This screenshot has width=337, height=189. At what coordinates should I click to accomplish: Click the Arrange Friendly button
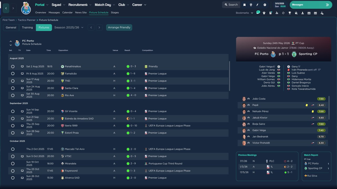coord(119,28)
